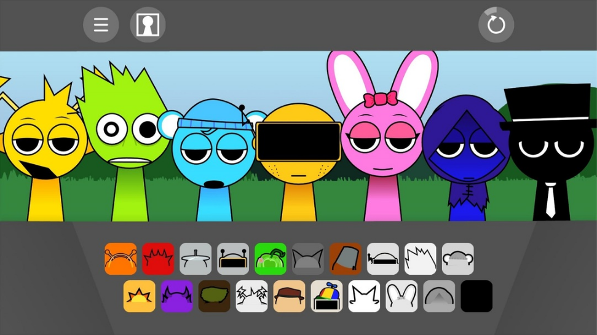Screen dimensions: 597x335
Task: Choose the brown fedora hat icon
Action: (289, 296)
